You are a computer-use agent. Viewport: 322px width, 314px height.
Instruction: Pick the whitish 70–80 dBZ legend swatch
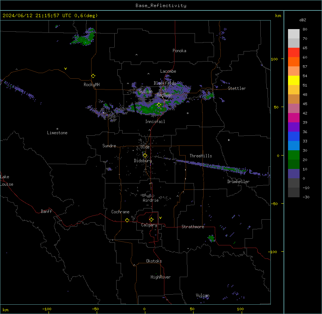click(x=294, y=34)
